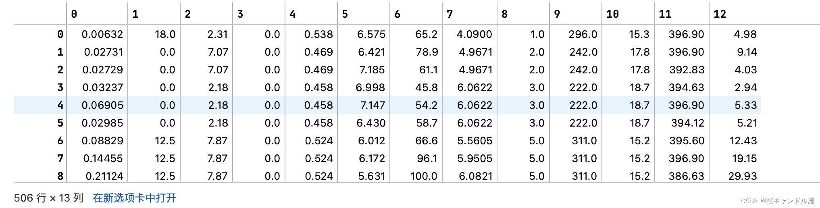Click cell value 19.15
This screenshot has height=208, width=820.
tap(745, 158)
